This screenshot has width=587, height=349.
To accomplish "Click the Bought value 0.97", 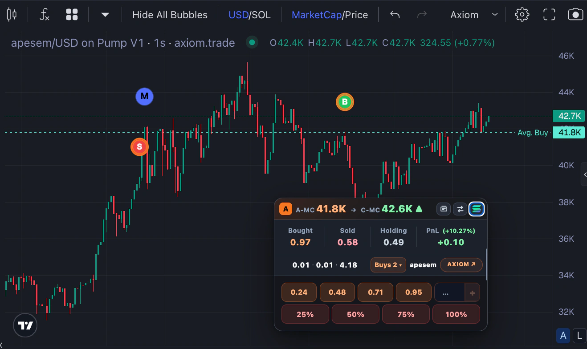I will (300, 243).
